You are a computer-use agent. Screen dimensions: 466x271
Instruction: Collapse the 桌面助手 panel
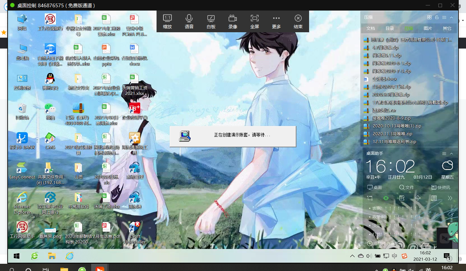pos(451,154)
